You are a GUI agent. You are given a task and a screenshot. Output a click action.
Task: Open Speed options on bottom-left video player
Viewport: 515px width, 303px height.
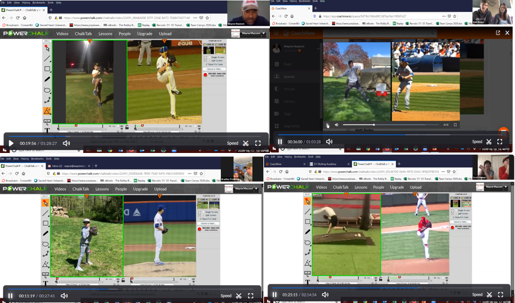[x=226, y=296]
